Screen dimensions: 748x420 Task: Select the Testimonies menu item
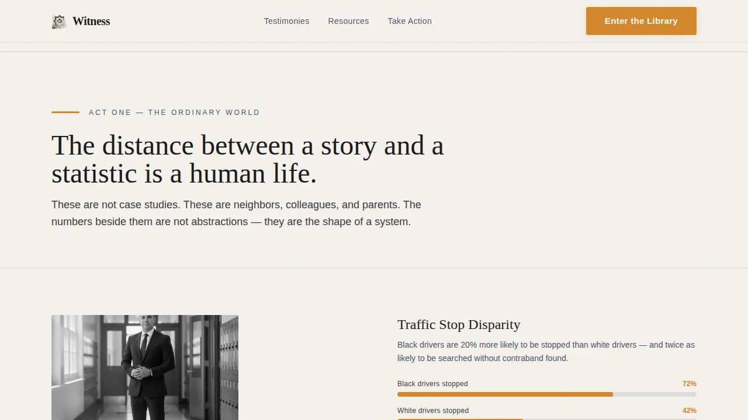click(286, 21)
